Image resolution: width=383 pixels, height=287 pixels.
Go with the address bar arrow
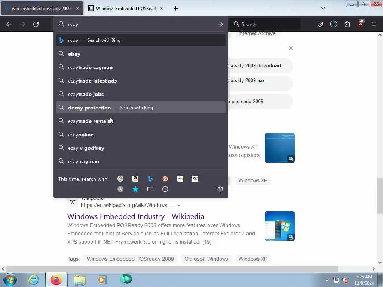coord(220,24)
